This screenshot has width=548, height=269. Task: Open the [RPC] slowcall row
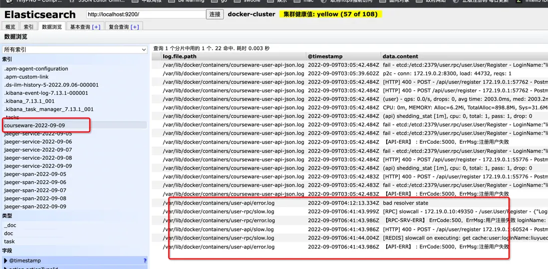click(349, 212)
